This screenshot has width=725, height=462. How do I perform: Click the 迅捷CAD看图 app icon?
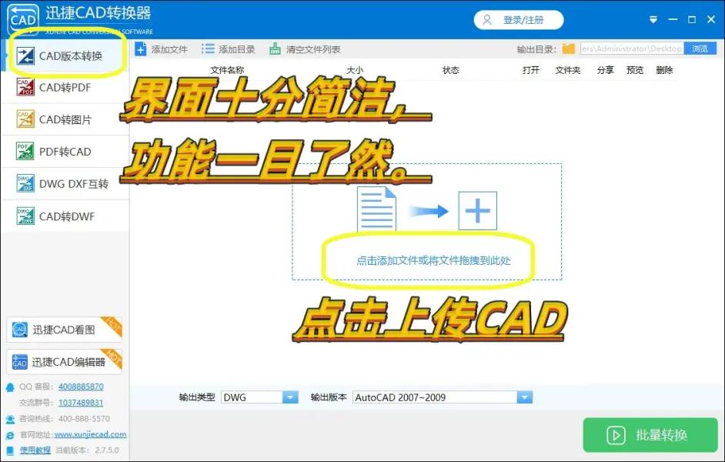point(20,330)
